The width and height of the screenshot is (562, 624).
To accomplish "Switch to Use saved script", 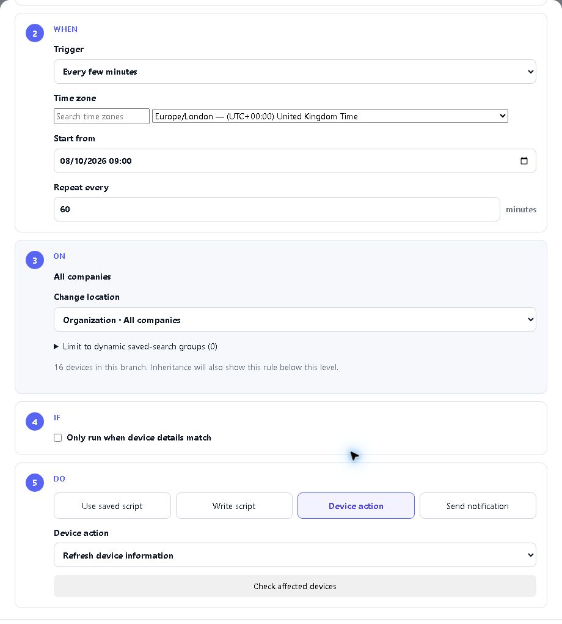I will pyautogui.click(x=112, y=506).
